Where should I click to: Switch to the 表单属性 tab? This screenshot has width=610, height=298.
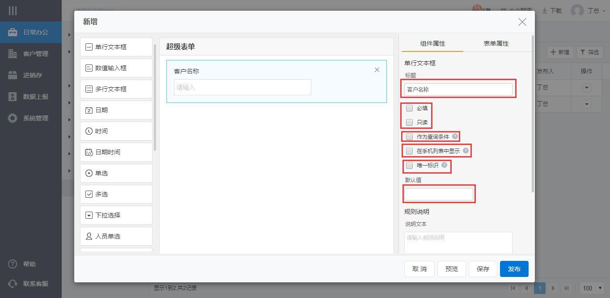[x=496, y=43]
